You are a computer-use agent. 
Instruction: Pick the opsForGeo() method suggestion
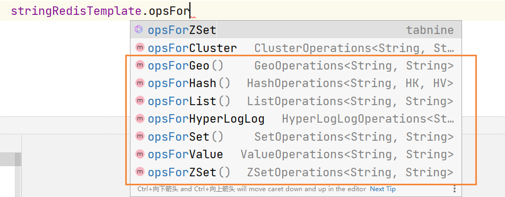295,66
